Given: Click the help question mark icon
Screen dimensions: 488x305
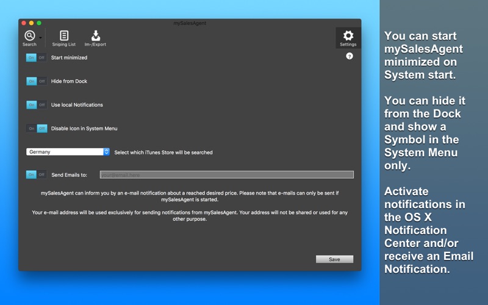Looking at the screenshot, I should click(x=350, y=56).
